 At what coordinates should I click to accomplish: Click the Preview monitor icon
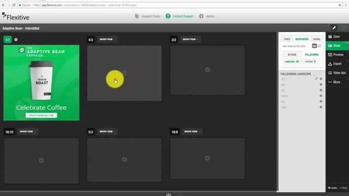click(330, 54)
